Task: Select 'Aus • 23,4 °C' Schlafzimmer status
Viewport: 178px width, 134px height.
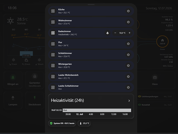Action: tap(64, 56)
